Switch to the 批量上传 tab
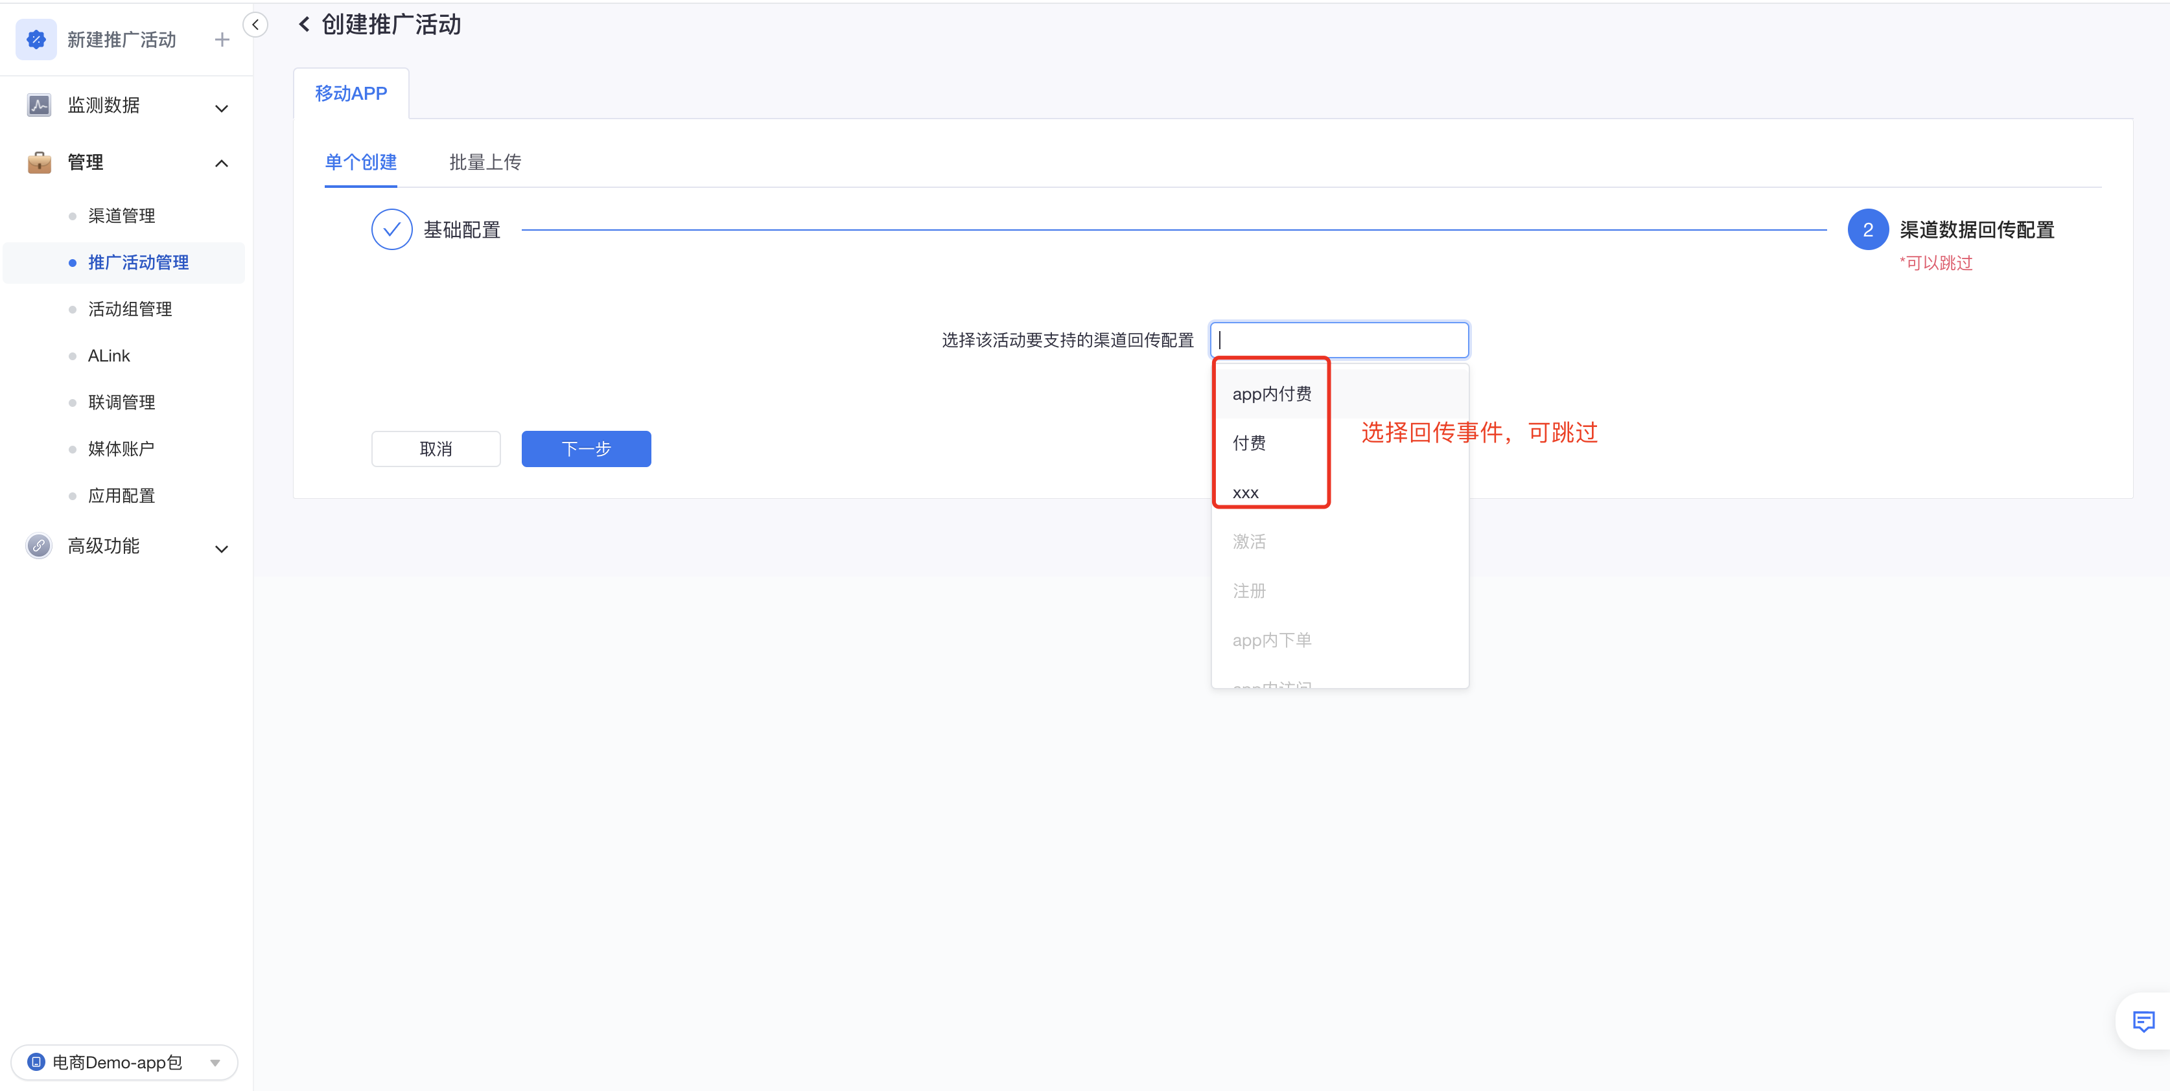Screen dimensions: 2170x1091 click(485, 161)
